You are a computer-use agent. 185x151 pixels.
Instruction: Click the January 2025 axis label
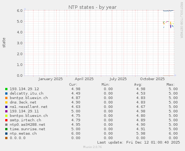tap(51, 79)
